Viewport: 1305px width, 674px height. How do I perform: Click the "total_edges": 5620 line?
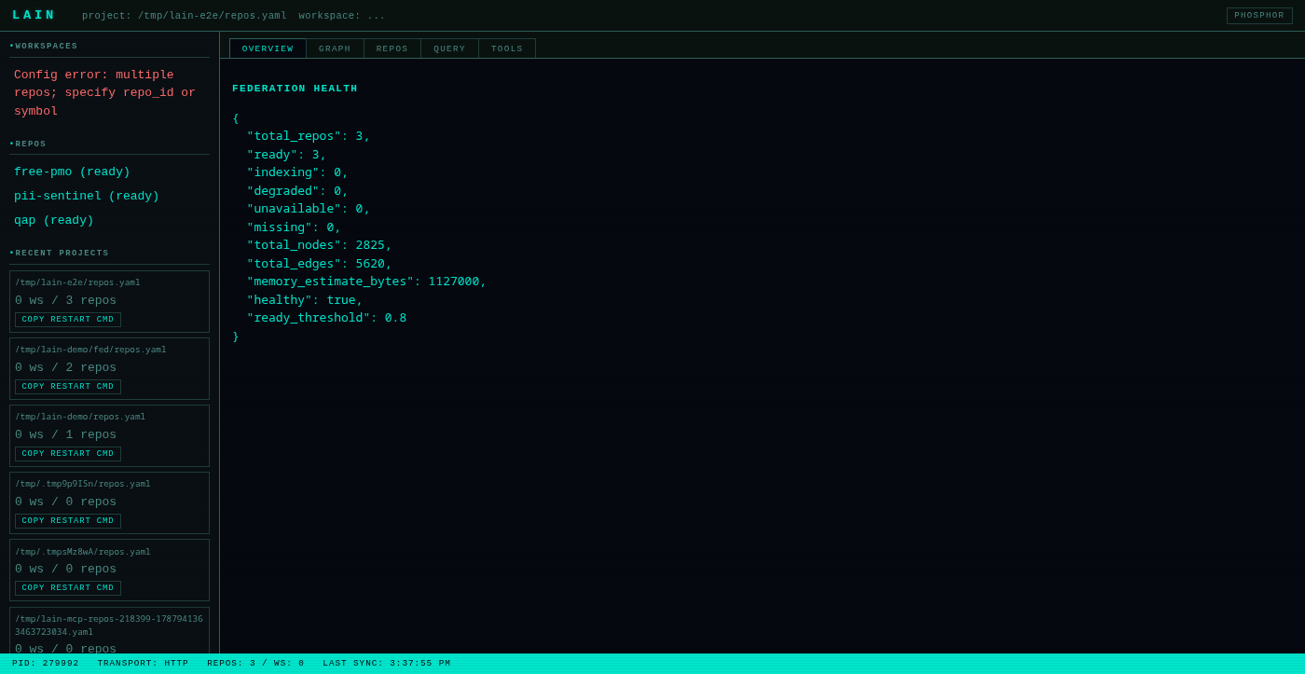click(x=319, y=264)
